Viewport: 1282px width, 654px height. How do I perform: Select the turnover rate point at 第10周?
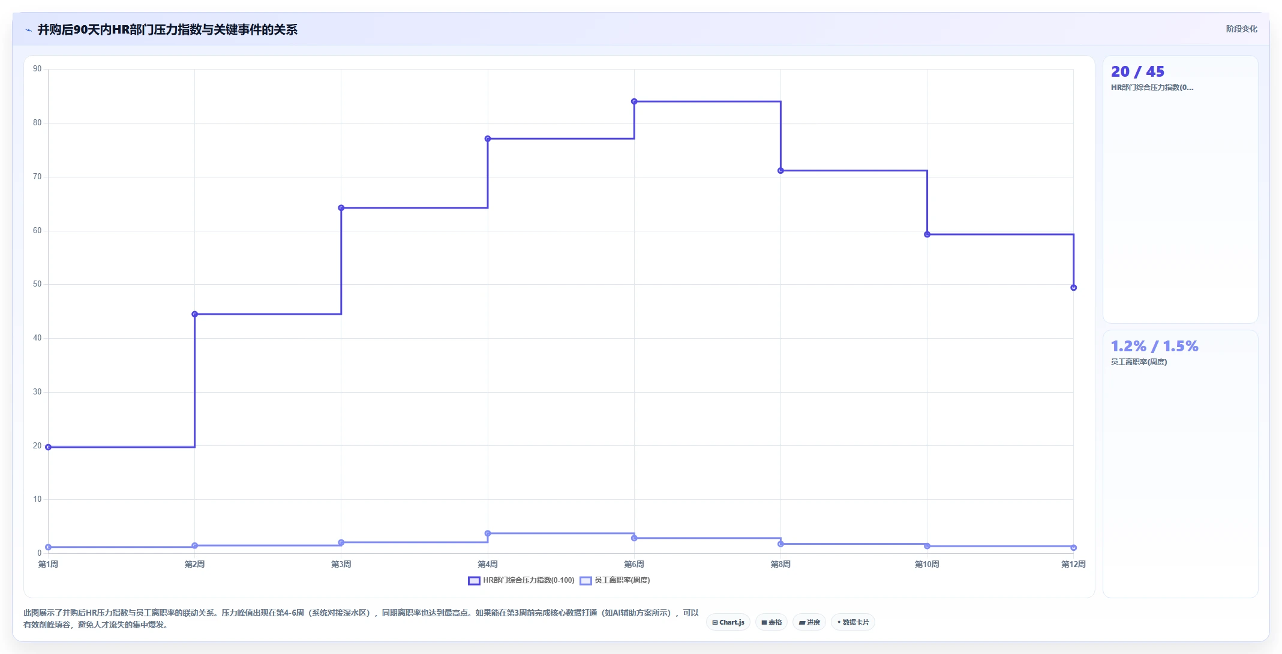coord(927,546)
